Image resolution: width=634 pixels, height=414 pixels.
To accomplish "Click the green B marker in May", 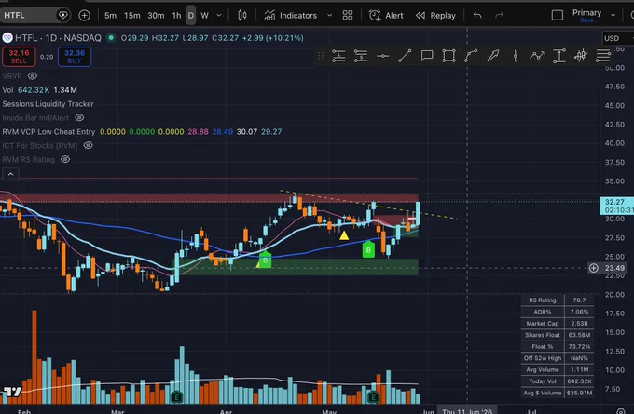I will click(x=368, y=249).
